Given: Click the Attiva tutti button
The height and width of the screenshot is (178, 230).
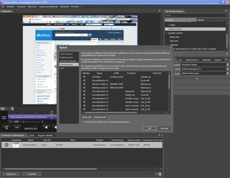Looking at the screenshot, I should pos(87,117).
